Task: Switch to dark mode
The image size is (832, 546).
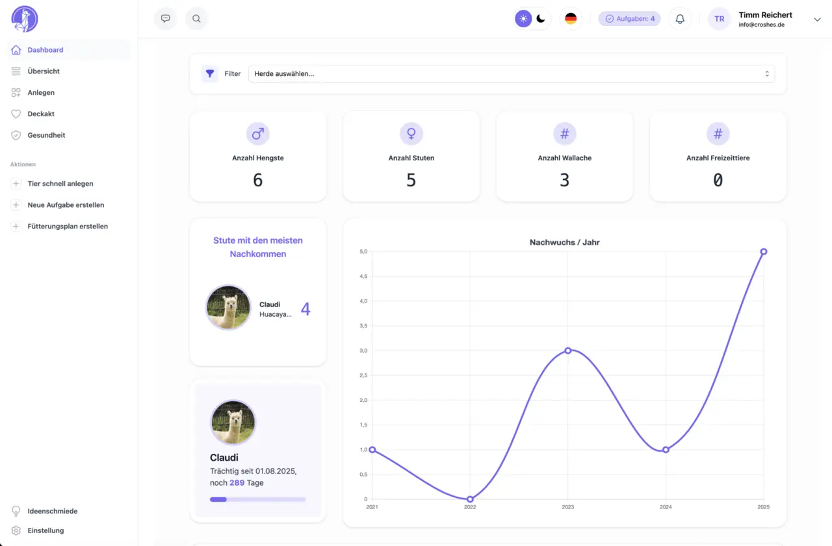Action: click(x=541, y=19)
